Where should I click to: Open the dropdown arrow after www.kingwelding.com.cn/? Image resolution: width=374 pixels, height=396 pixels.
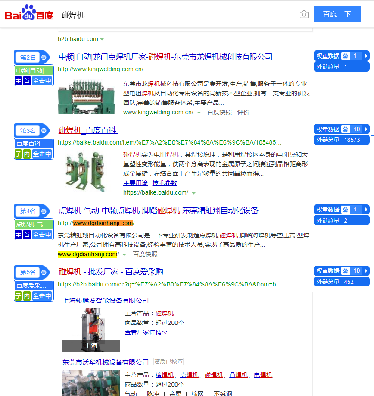[x=199, y=113]
